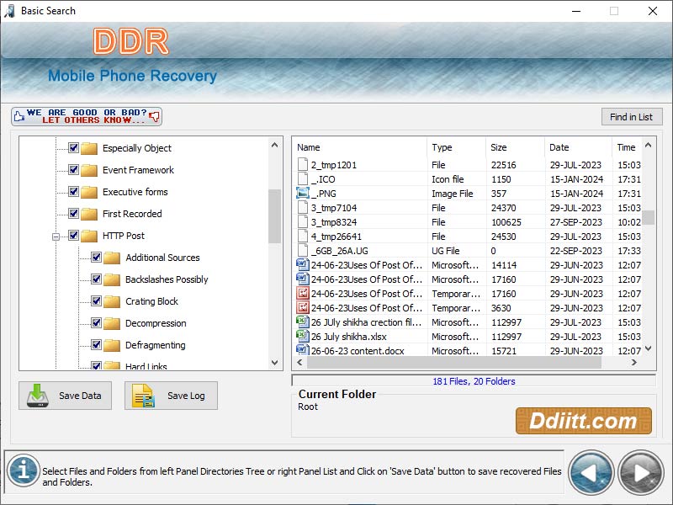Click the image file icon for _.PNG

pos(303,194)
